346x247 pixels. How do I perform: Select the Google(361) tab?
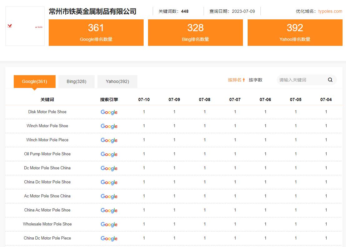[x=34, y=81]
